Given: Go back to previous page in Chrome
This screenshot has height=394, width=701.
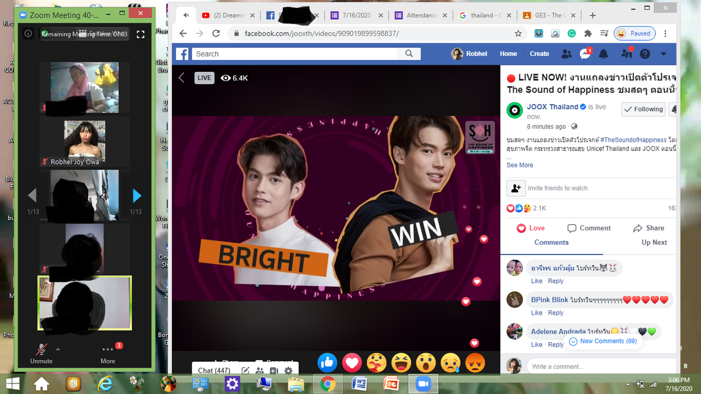Looking at the screenshot, I should [183, 33].
